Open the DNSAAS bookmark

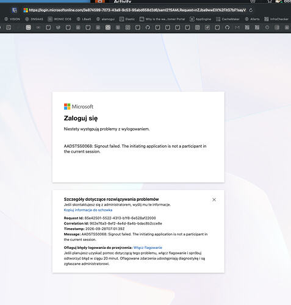coord(34,19)
